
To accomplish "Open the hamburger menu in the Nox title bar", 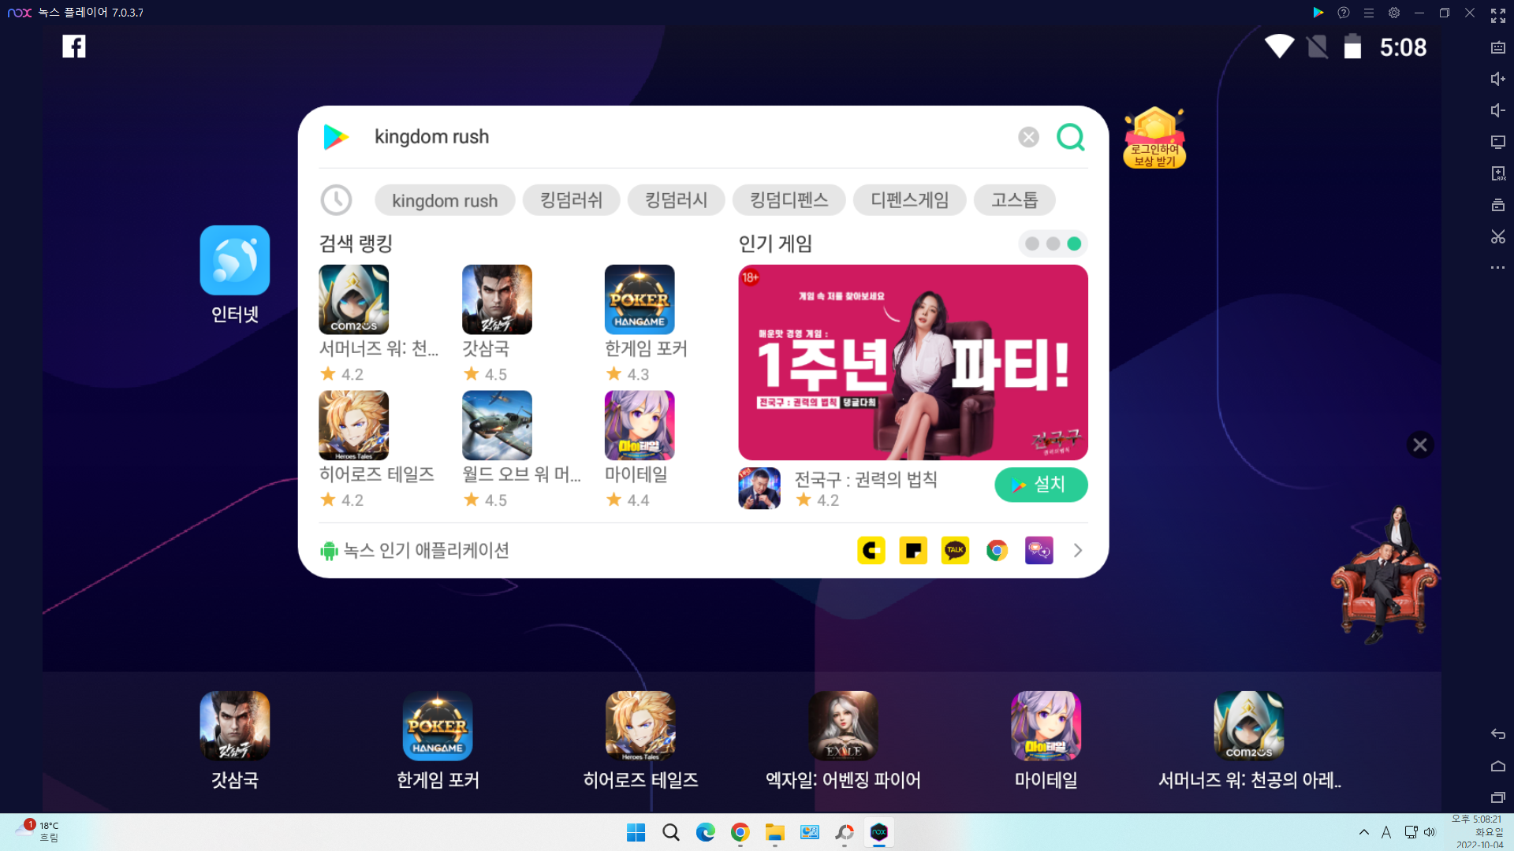I will [x=1369, y=13].
